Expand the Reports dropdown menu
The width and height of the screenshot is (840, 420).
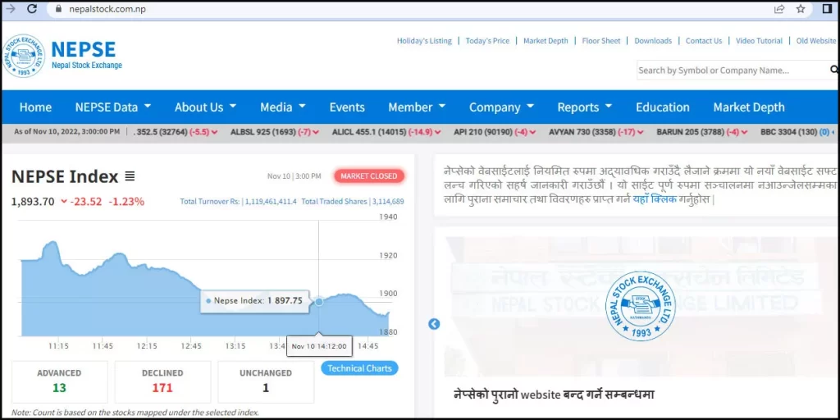pos(584,107)
